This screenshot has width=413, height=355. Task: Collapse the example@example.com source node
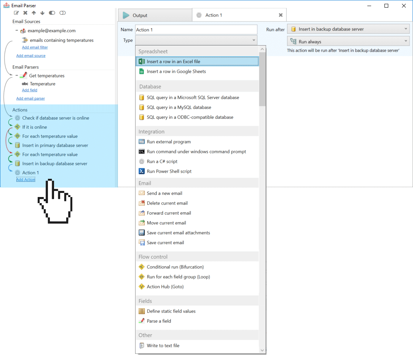point(17,30)
